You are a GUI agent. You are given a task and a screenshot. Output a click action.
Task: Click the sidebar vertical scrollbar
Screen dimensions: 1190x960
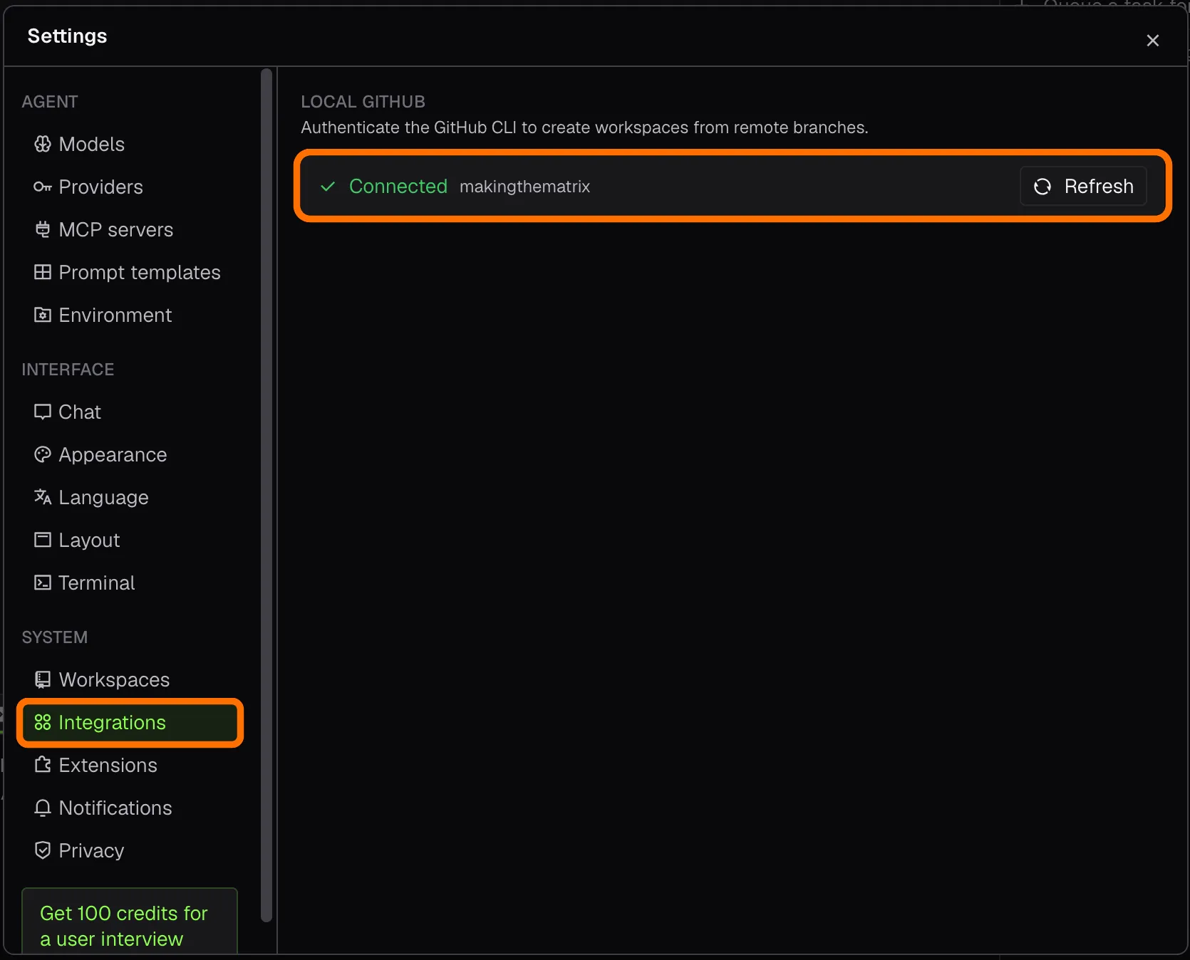[267, 495]
